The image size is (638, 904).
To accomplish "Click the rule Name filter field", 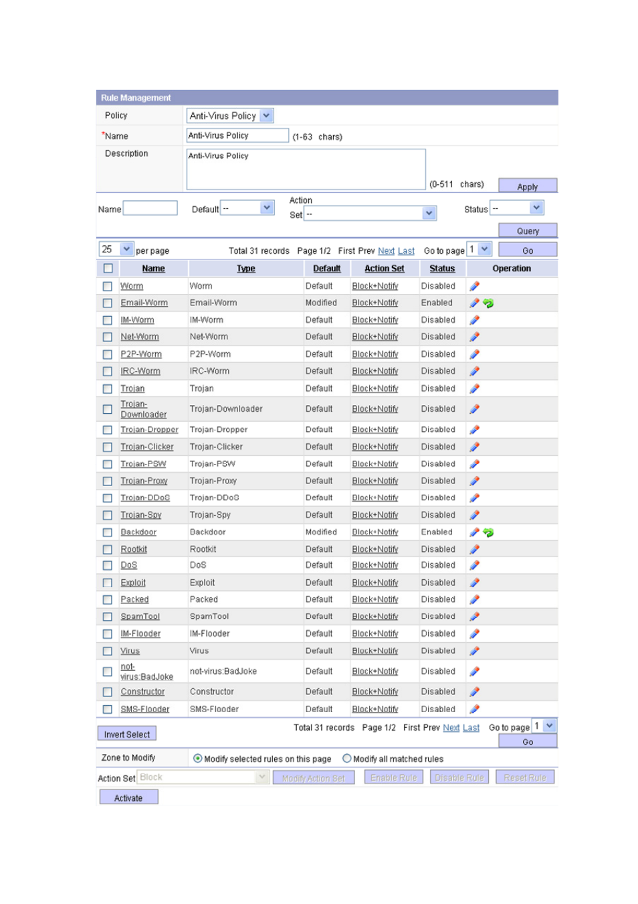I will pos(150,208).
